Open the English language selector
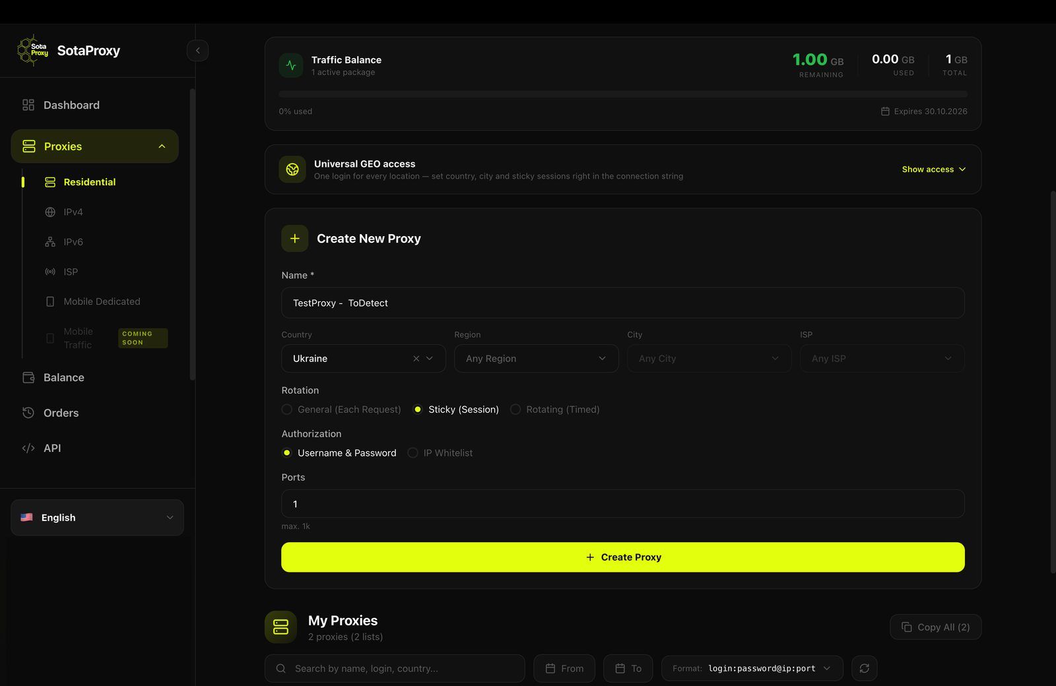This screenshot has height=686, width=1056. point(97,518)
